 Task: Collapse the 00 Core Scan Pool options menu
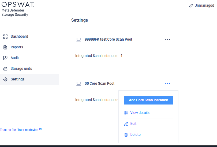coord(168,84)
